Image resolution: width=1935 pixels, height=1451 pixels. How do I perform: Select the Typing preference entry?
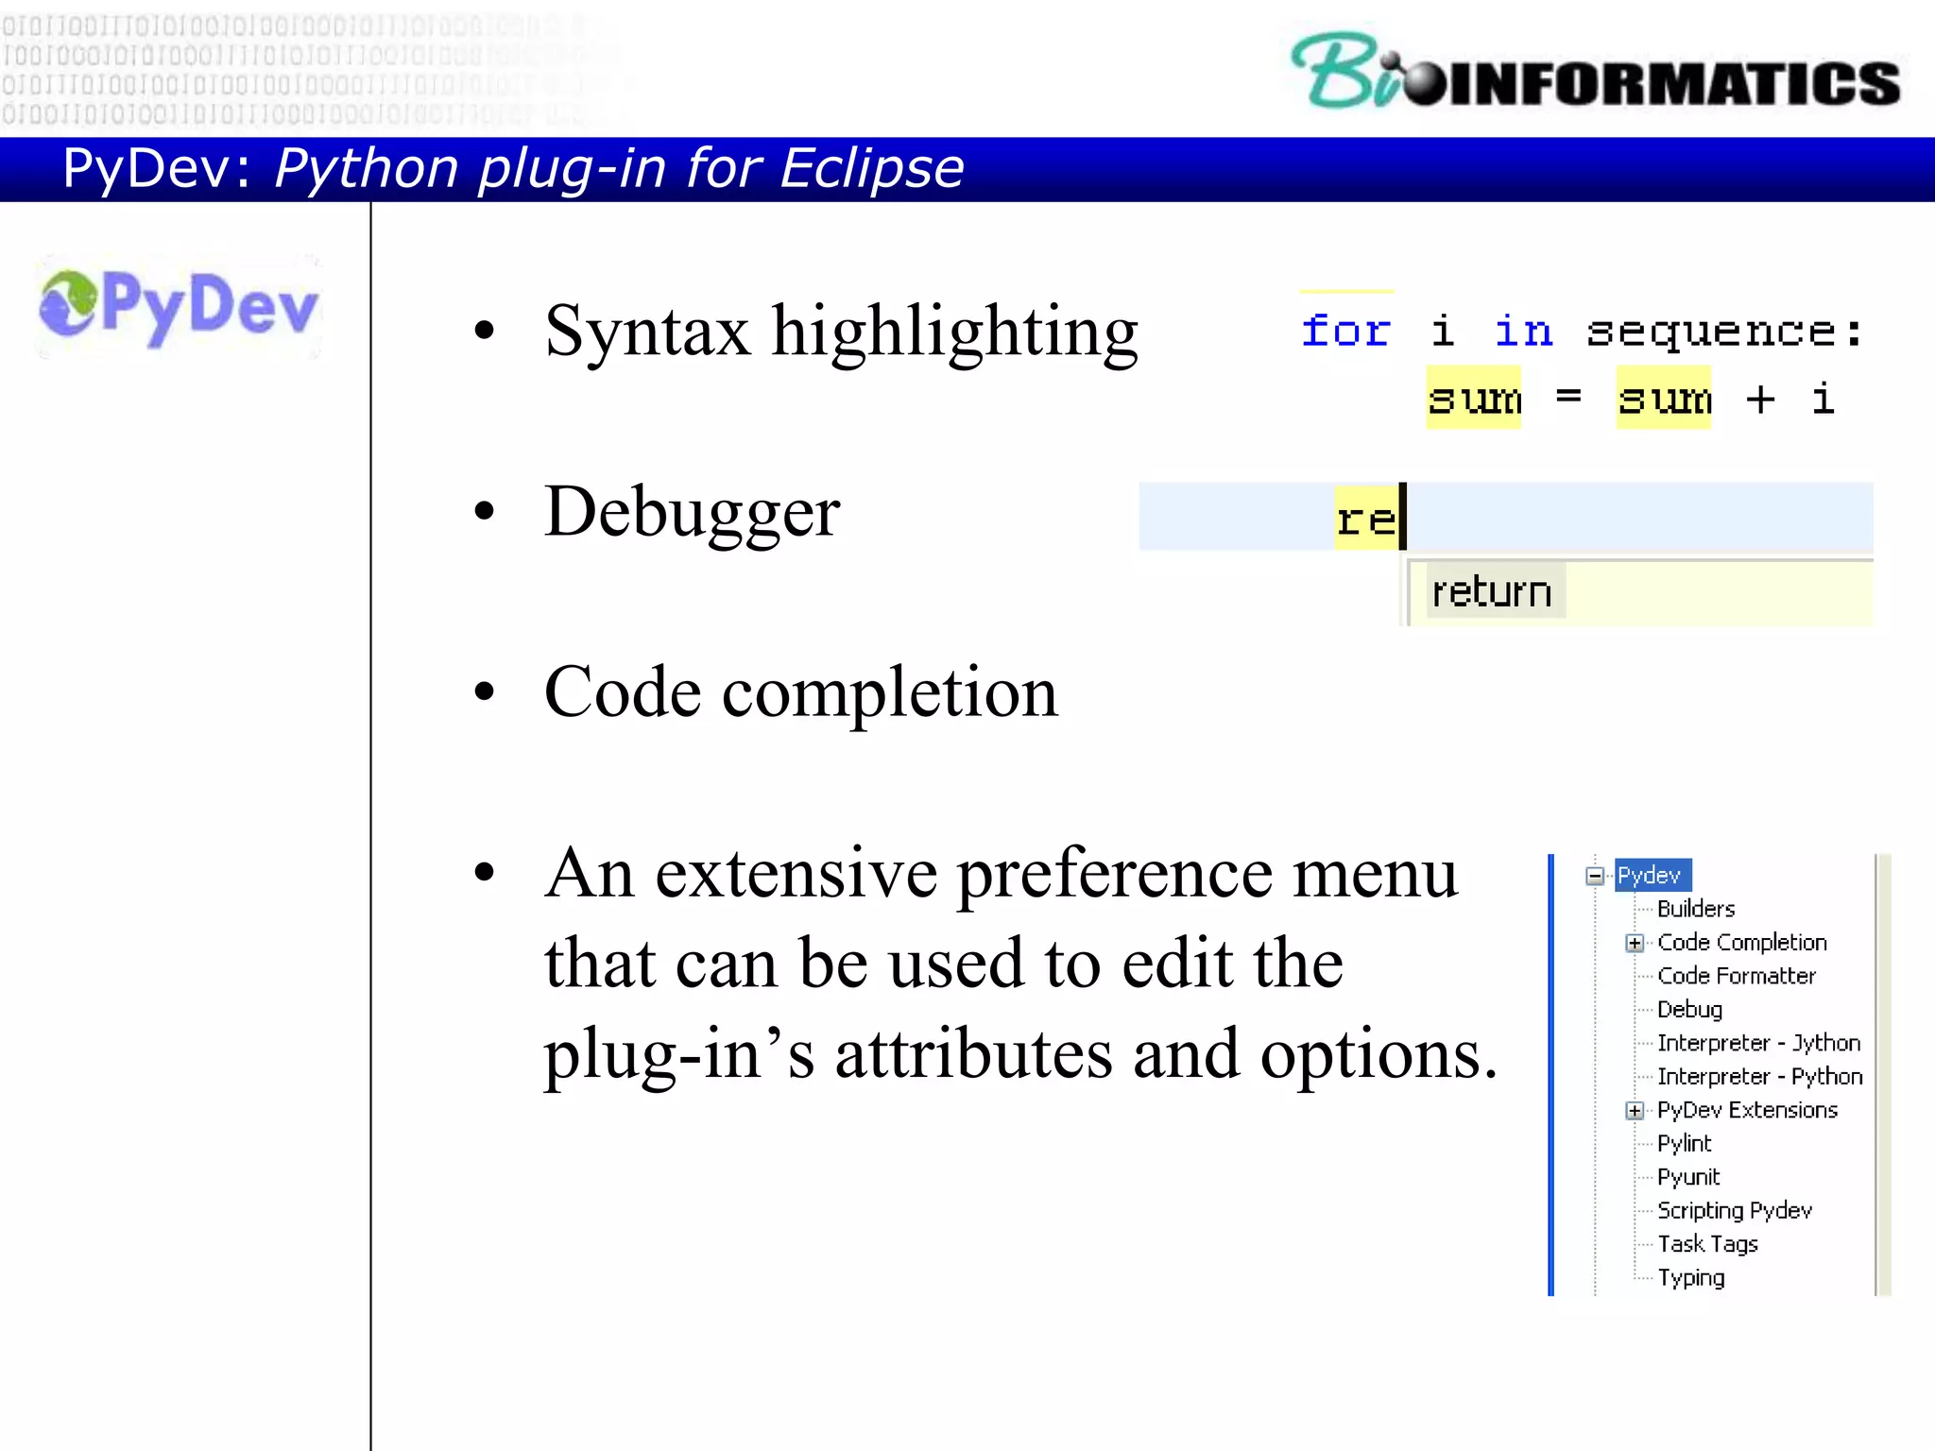tap(1691, 1278)
